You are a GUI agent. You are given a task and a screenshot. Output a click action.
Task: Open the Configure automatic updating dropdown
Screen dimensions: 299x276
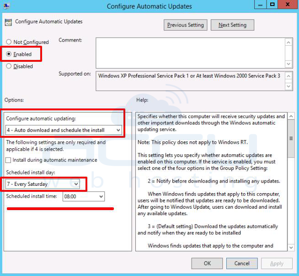pos(64,130)
